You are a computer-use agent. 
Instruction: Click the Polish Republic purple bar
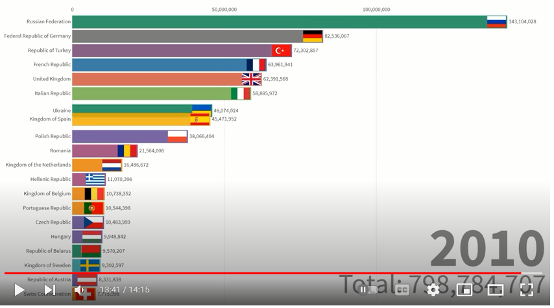120,136
